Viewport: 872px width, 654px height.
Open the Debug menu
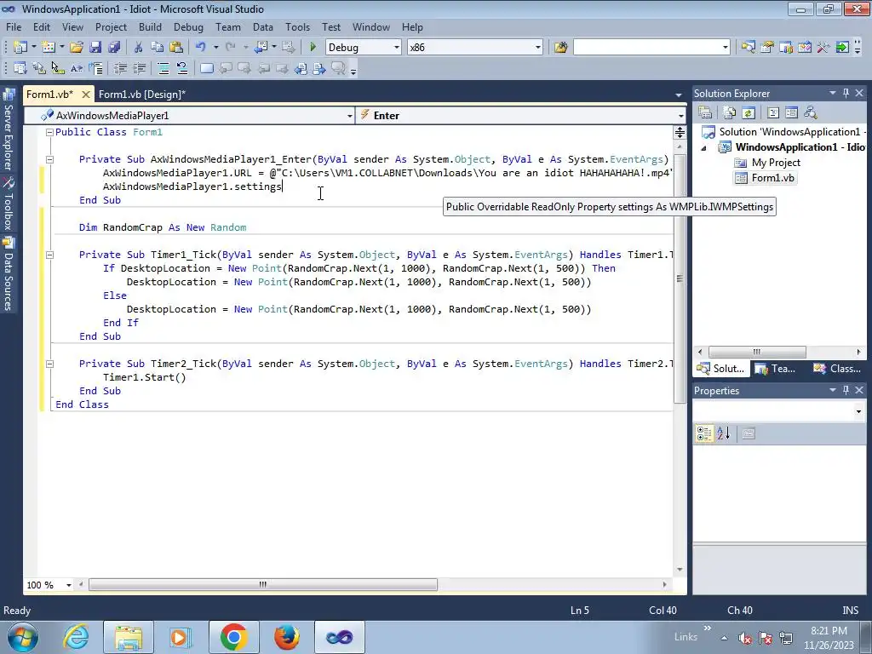[x=188, y=26]
